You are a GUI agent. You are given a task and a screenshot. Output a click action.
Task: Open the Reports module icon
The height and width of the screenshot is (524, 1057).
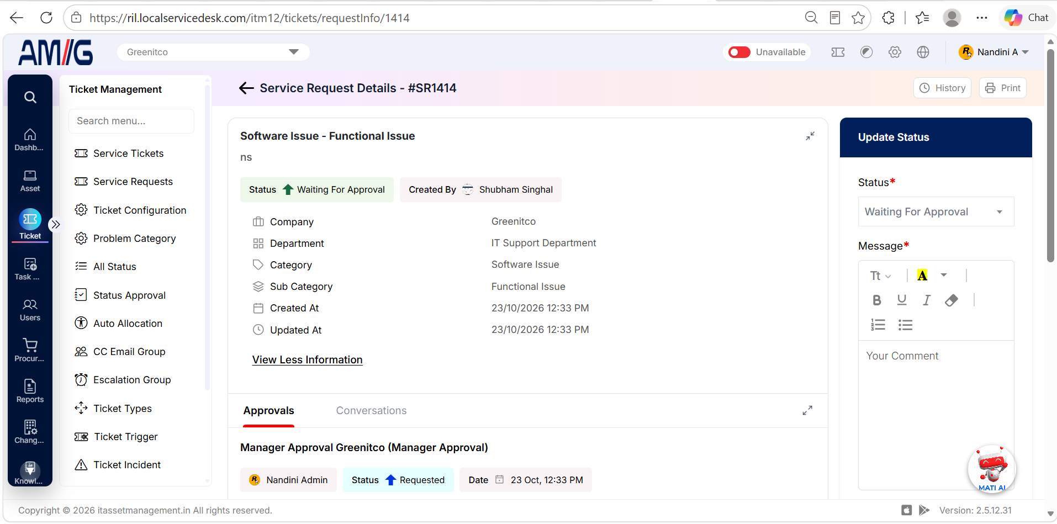click(30, 391)
